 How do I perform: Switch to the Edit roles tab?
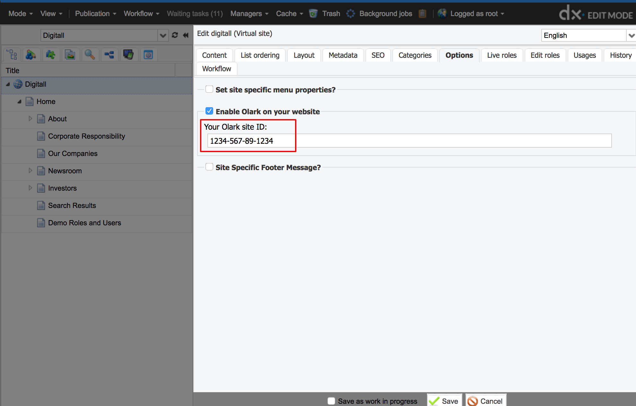pyautogui.click(x=545, y=55)
